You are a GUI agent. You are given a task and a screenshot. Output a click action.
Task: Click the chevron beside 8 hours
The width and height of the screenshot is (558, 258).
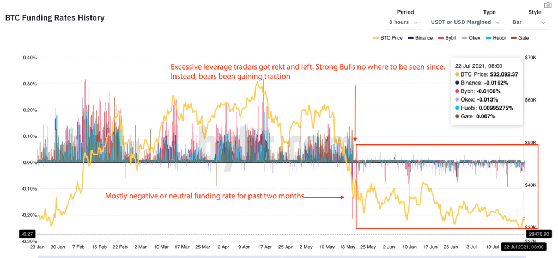(416, 23)
